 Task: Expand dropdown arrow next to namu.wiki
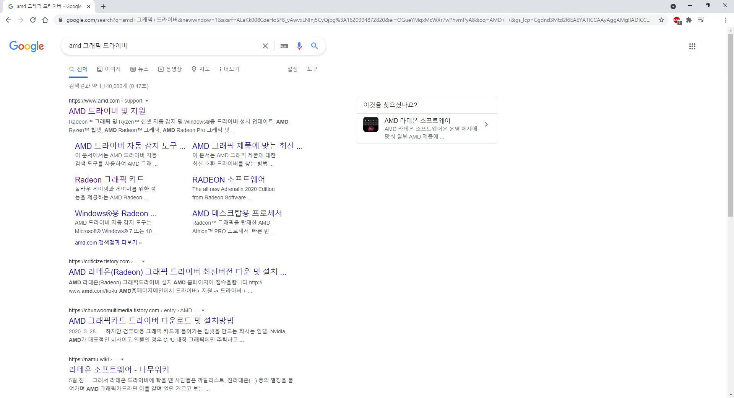(122, 360)
